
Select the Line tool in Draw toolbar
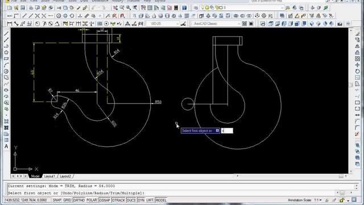(6, 34)
